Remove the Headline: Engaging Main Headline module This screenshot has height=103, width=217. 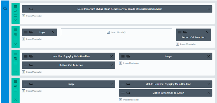pos(111,56)
